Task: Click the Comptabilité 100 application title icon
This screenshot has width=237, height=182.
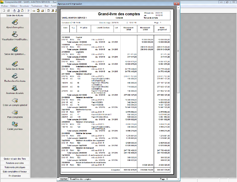Action: [x=2, y=2]
